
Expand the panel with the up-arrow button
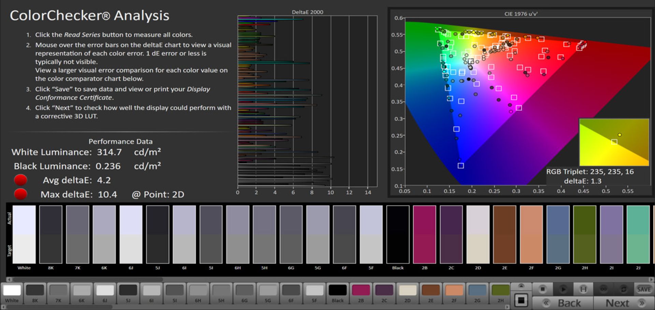click(x=521, y=286)
